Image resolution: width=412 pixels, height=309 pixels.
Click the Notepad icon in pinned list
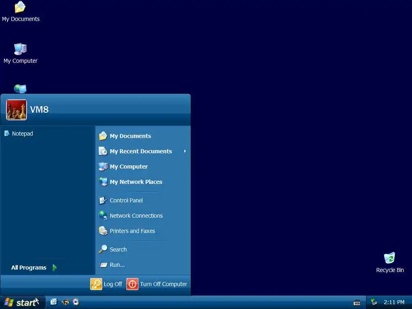coord(7,134)
